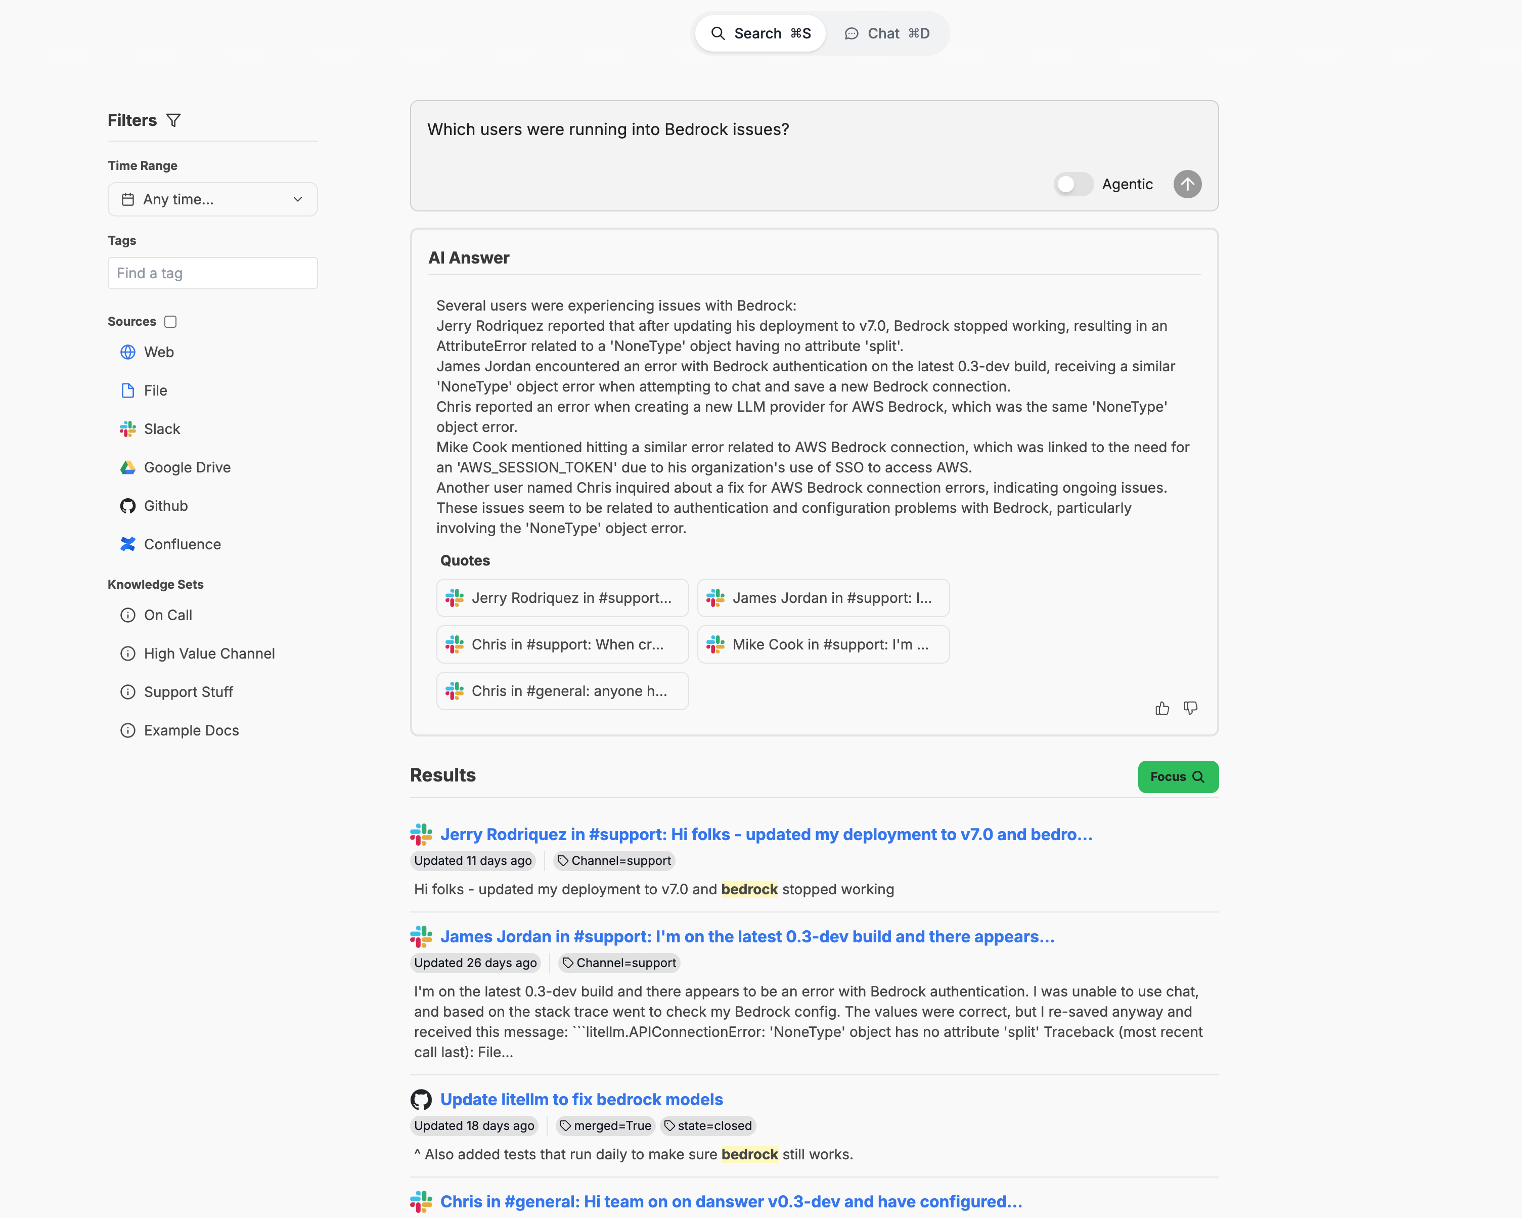Select the Slack source filter
Image resolution: width=1522 pixels, height=1218 pixels.
point(162,428)
